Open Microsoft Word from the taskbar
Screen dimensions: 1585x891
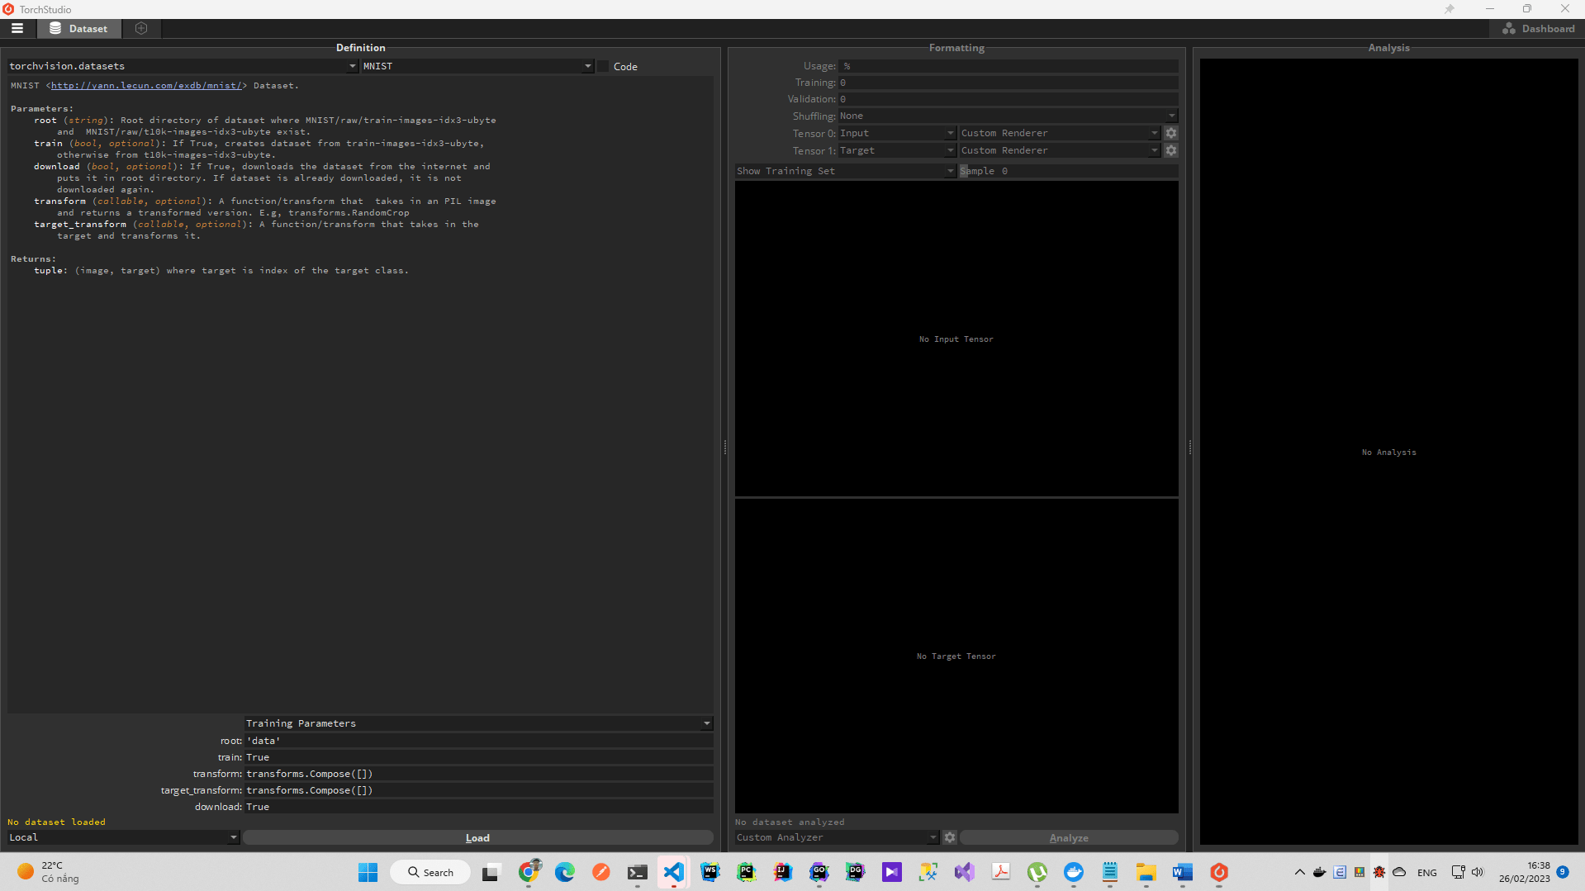point(1183,872)
